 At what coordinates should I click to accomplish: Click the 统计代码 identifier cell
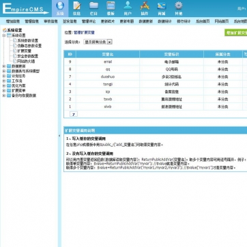pos(171,84)
